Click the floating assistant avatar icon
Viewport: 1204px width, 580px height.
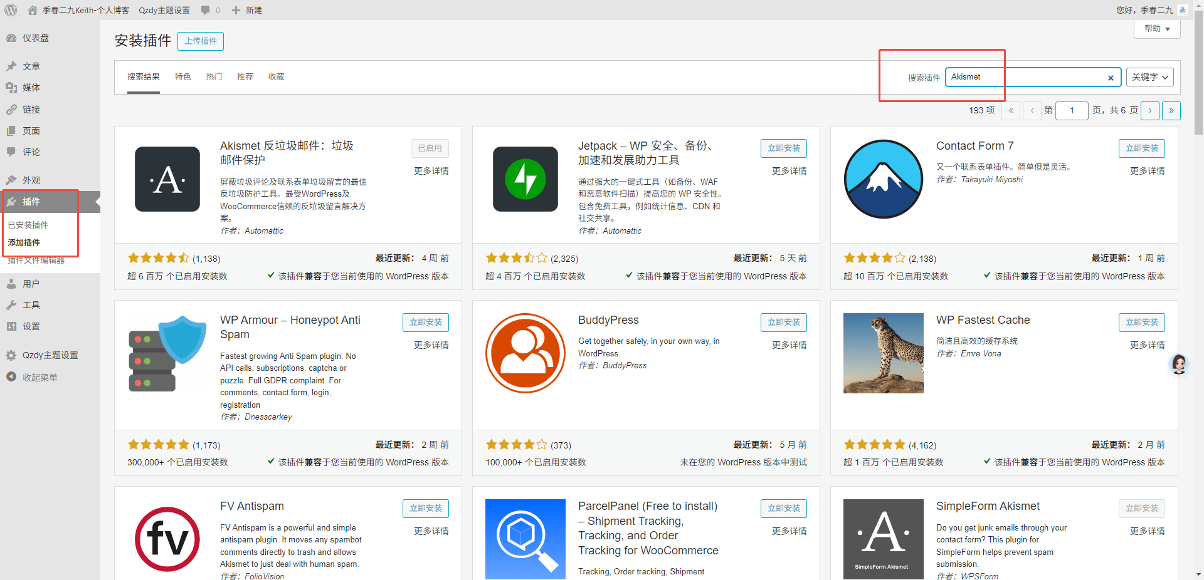point(1179,364)
